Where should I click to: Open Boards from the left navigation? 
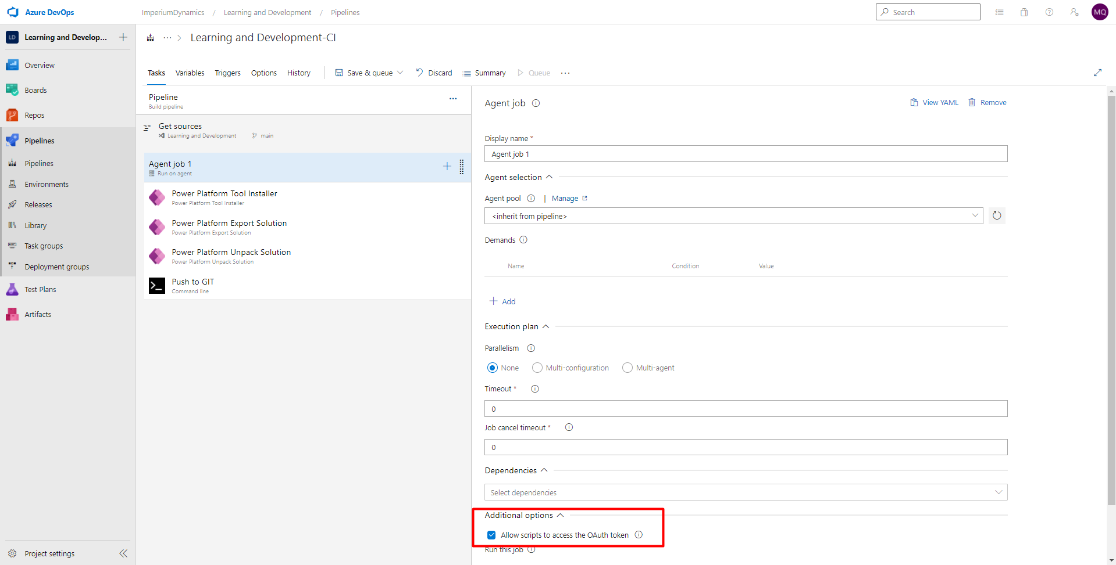coord(35,89)
